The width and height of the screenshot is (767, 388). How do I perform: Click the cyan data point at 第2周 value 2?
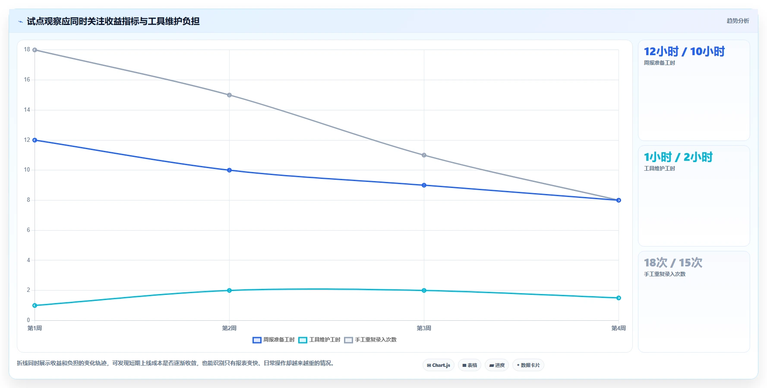[229, 291]
